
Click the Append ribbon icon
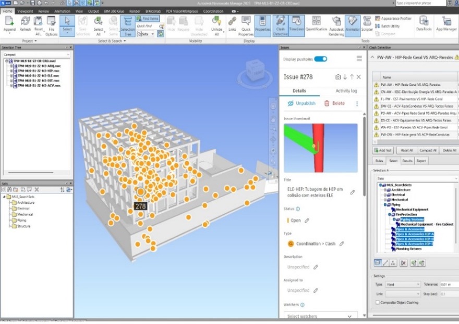(x=9, y=24)
